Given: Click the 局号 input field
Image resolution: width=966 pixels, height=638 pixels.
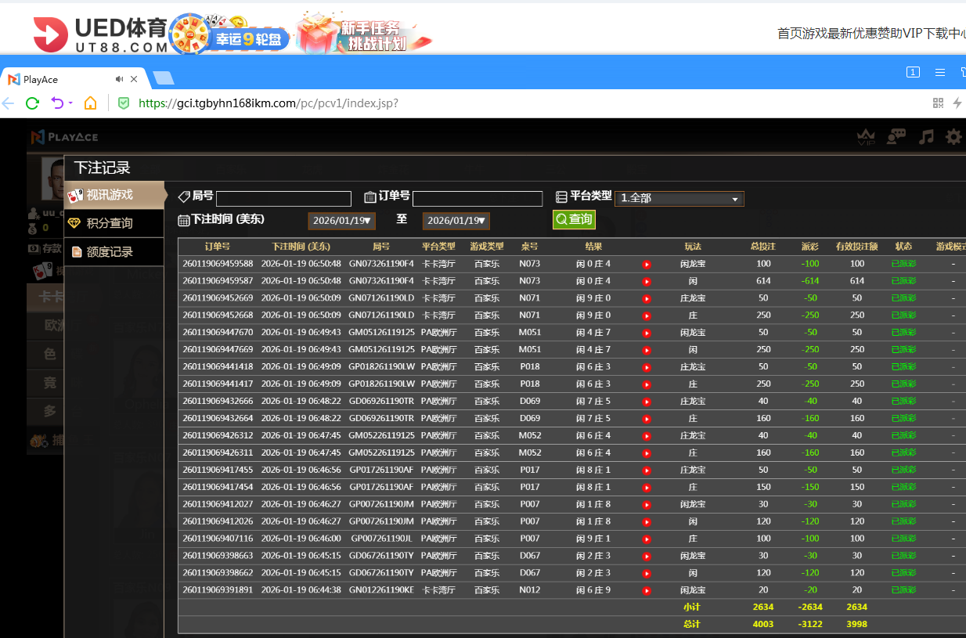Looking at the screenshot, I should [283, 198].
